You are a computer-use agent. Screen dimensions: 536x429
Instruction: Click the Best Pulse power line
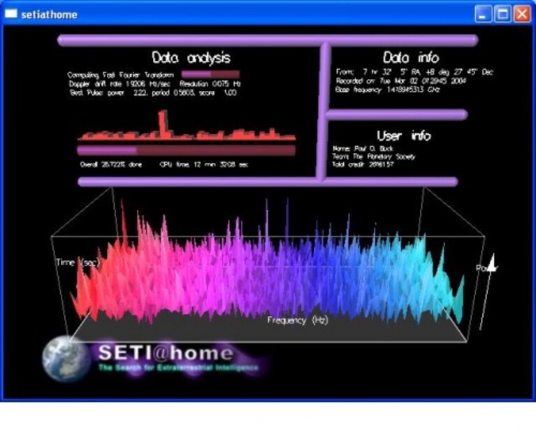coord(153,93)
